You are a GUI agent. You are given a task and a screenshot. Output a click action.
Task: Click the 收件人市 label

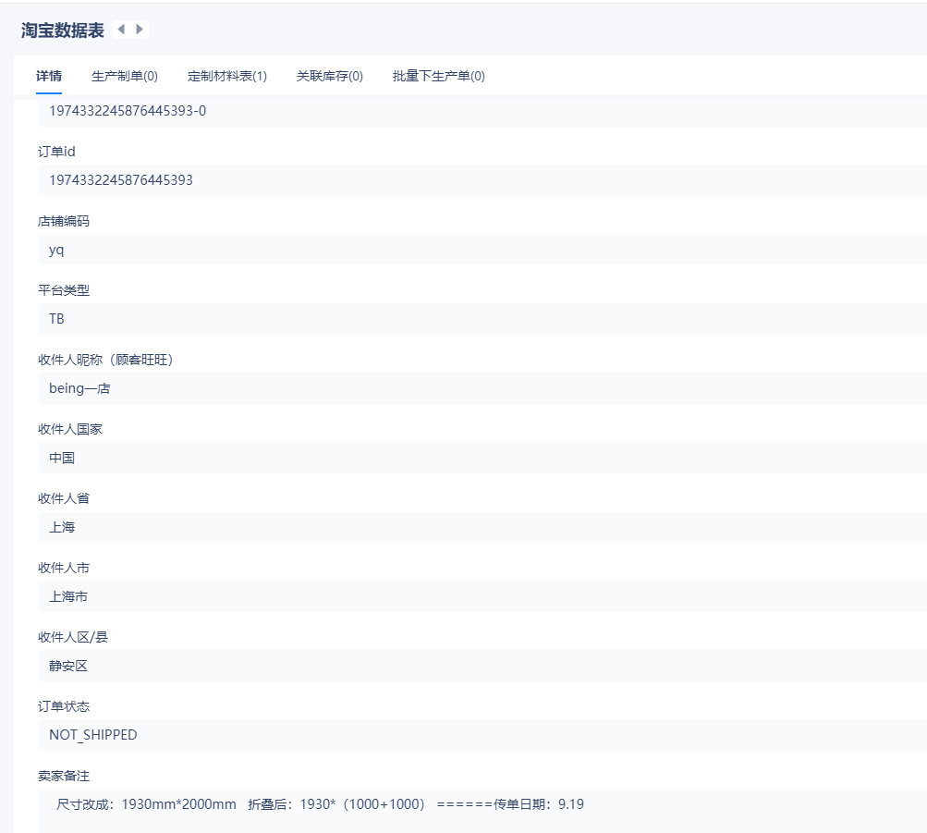coord(64,569)
